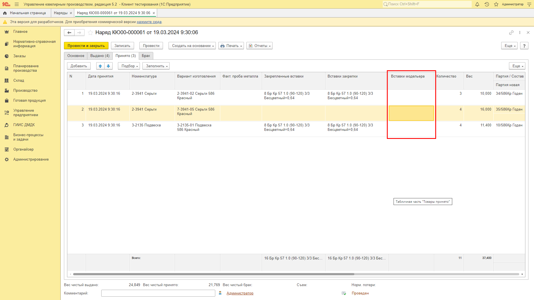
Task: Navigate forward with the right arrow button
Action: click(x=79, y=33)
